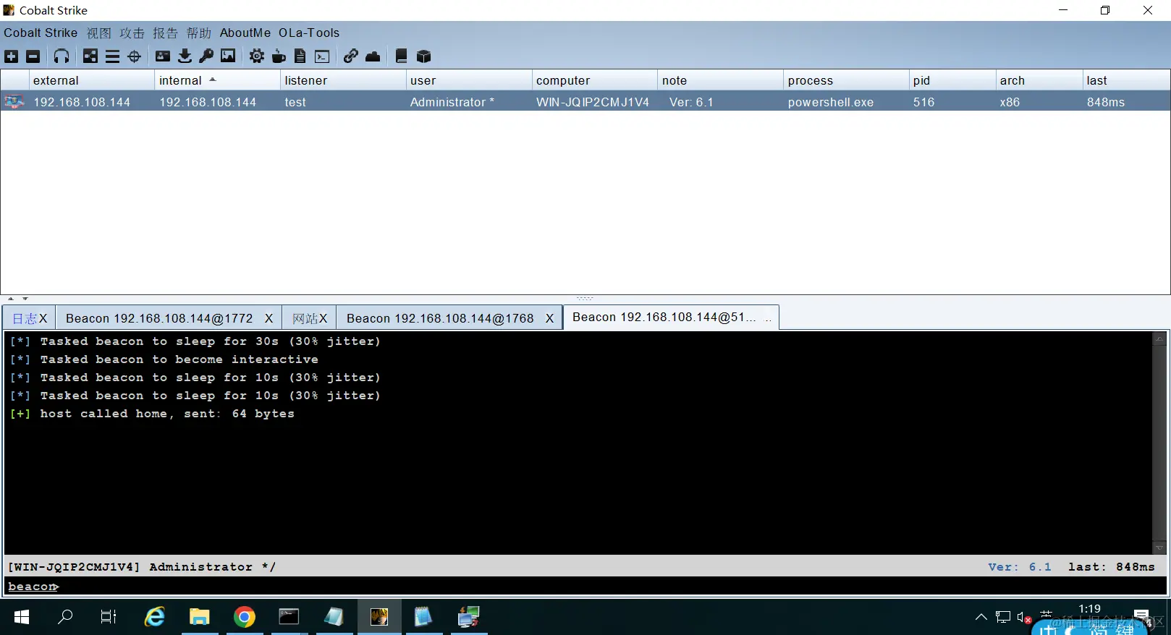The height and width of the screenshot is (635, 1171).
Task: Open the AboutMe menu
Action: tap(245, 33)
